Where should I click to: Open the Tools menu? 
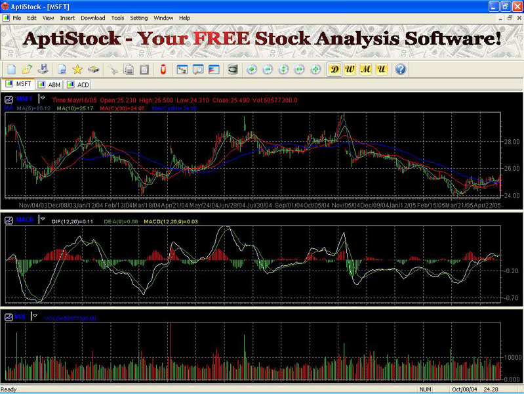click(117, 18)
